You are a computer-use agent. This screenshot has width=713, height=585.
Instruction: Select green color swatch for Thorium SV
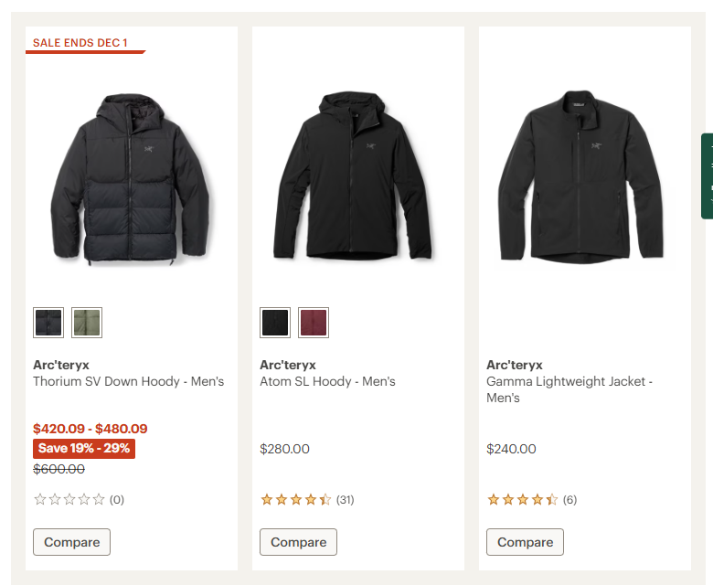(x=87, y=322)
